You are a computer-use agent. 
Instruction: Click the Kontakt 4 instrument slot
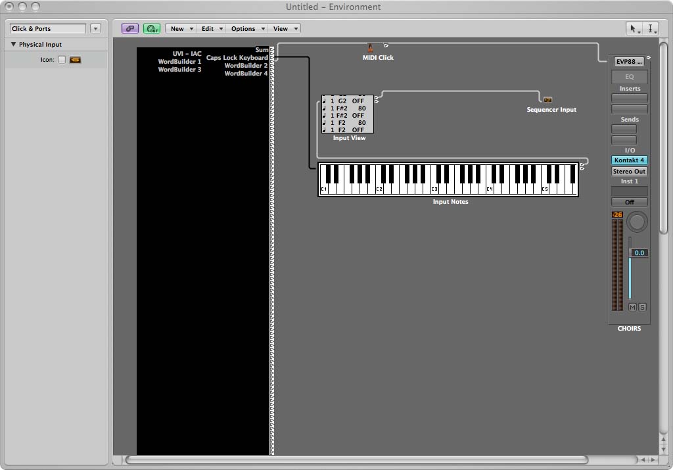pyautogui.click(x=629, y=160)
